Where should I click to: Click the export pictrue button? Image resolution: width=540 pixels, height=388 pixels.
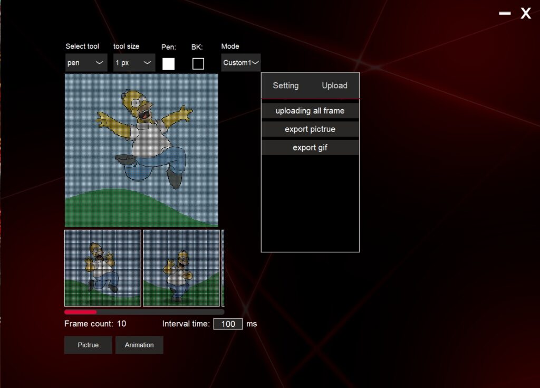(x=310, y=129)
